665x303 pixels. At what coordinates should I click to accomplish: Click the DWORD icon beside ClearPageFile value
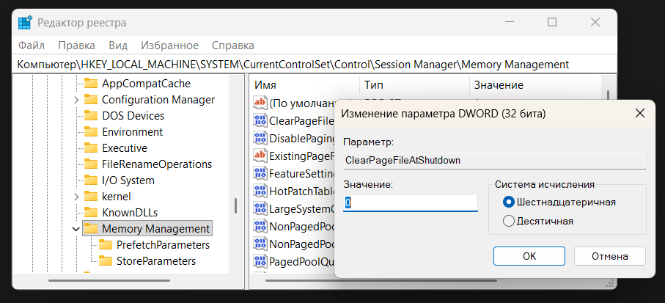coord(260,120)
